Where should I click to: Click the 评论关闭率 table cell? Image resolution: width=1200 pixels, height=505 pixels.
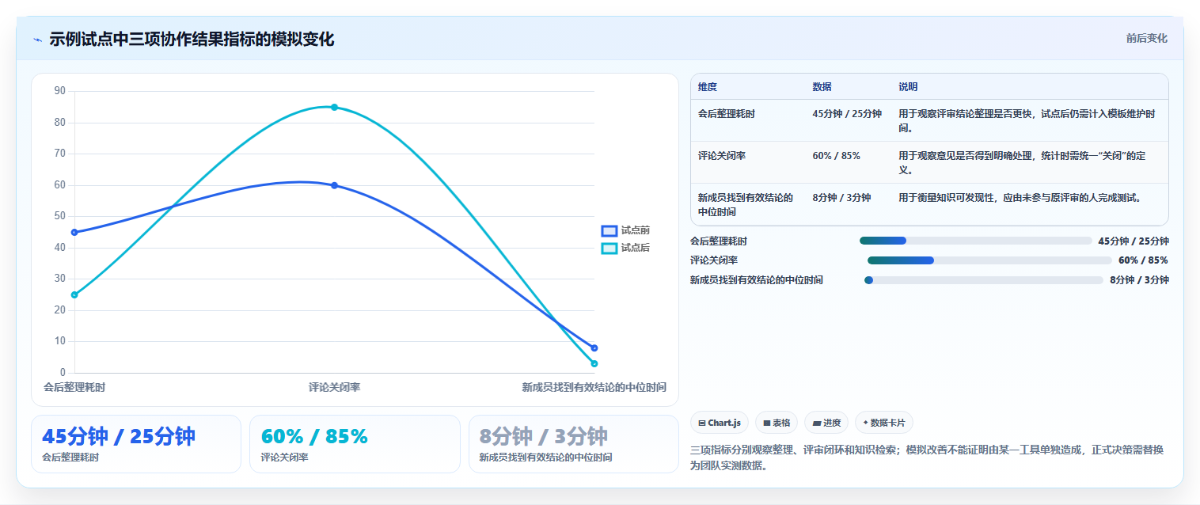(722, 156)
